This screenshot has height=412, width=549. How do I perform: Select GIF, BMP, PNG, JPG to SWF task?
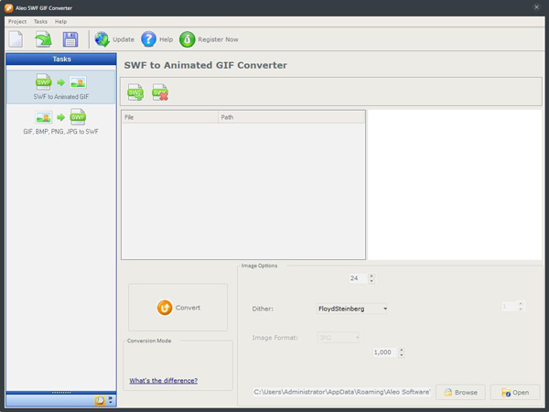pyautogui.click(x=61, y=122)
